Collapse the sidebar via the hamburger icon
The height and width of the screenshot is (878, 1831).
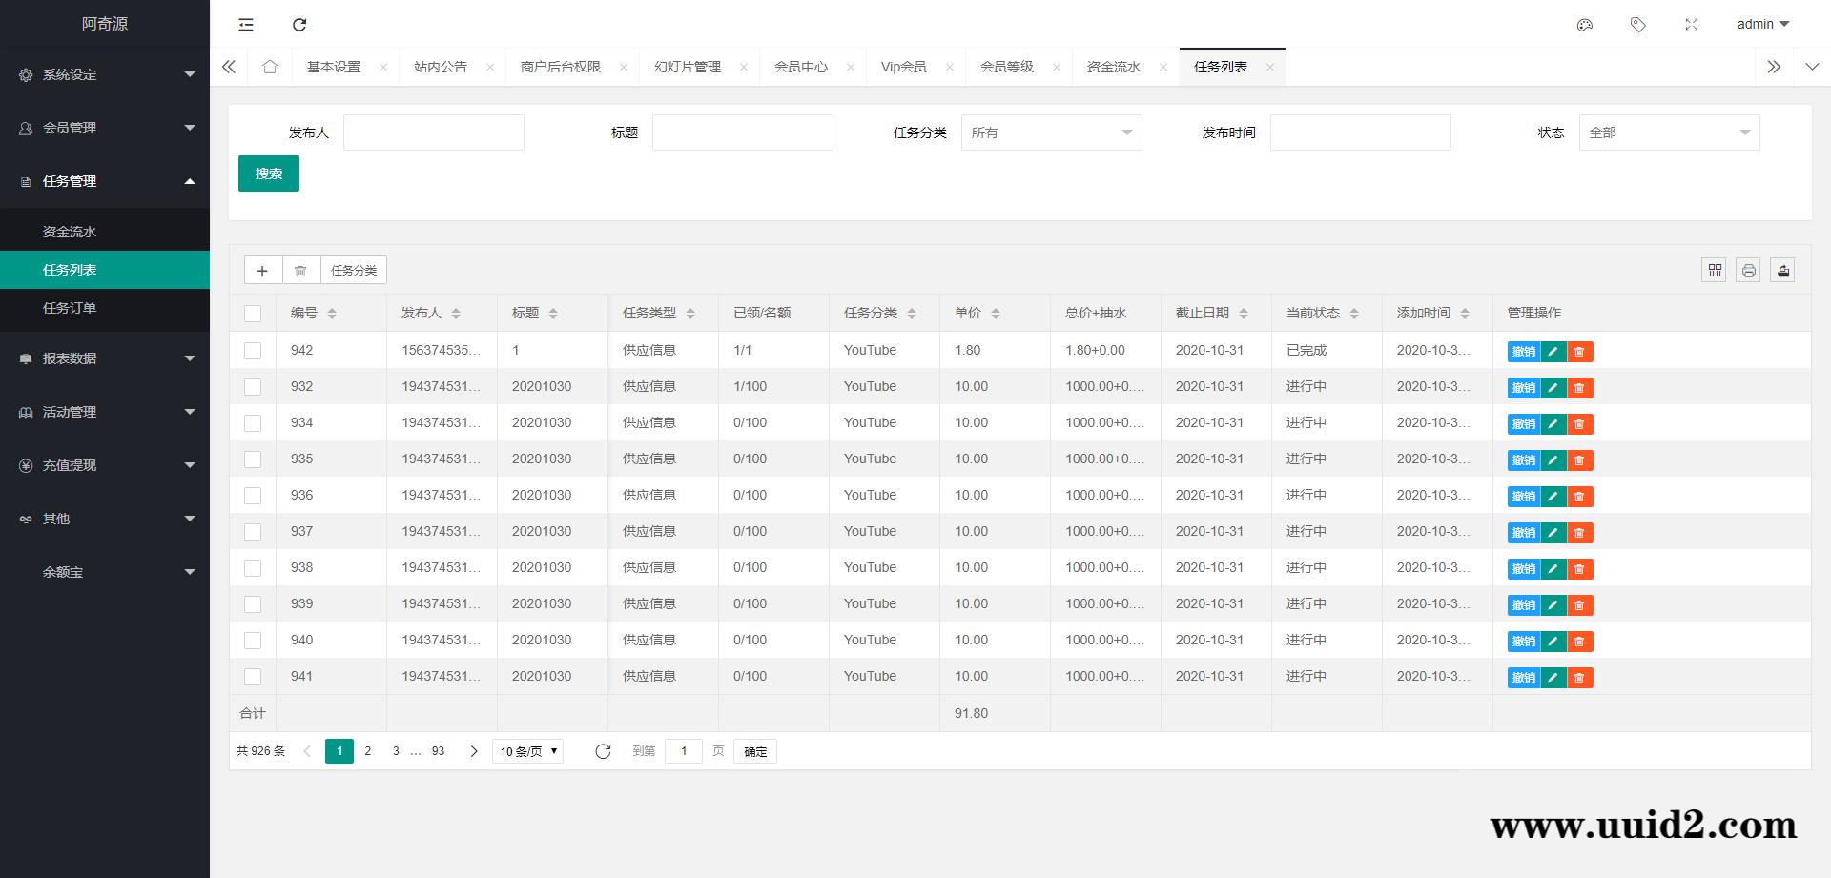246,25
